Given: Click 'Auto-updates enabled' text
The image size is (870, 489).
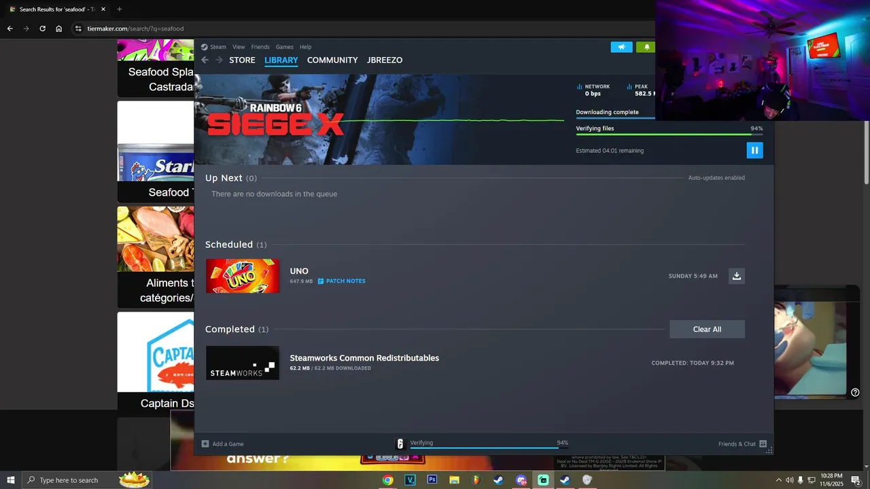Looking at the screenshot, I should pyautogui.click(x=716, y=178).
